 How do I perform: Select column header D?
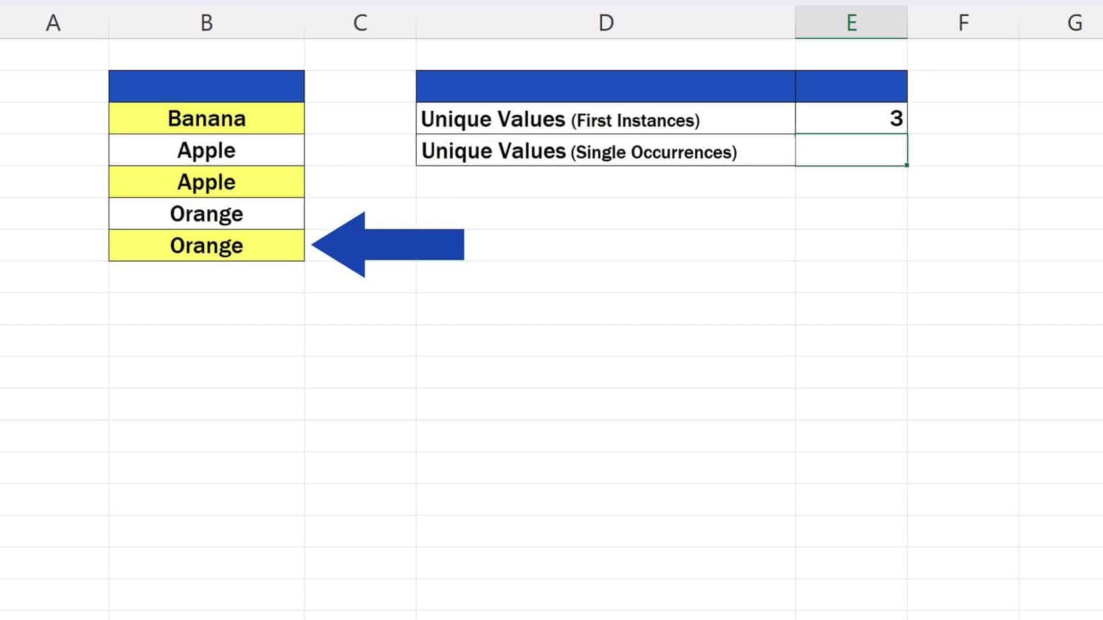(x=606, y=21)
